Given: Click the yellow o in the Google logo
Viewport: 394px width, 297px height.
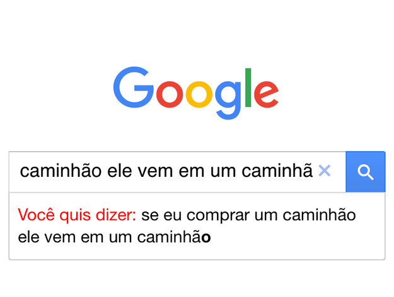Looking at the screenshot, I should [199, 94].
